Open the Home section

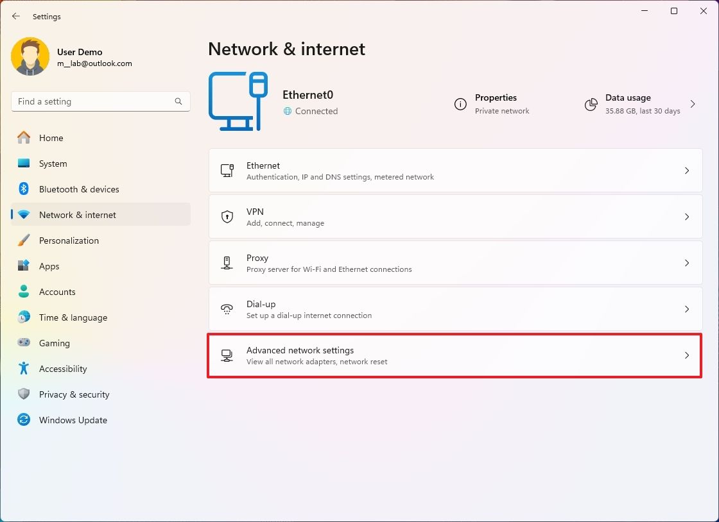pos(51,138)
